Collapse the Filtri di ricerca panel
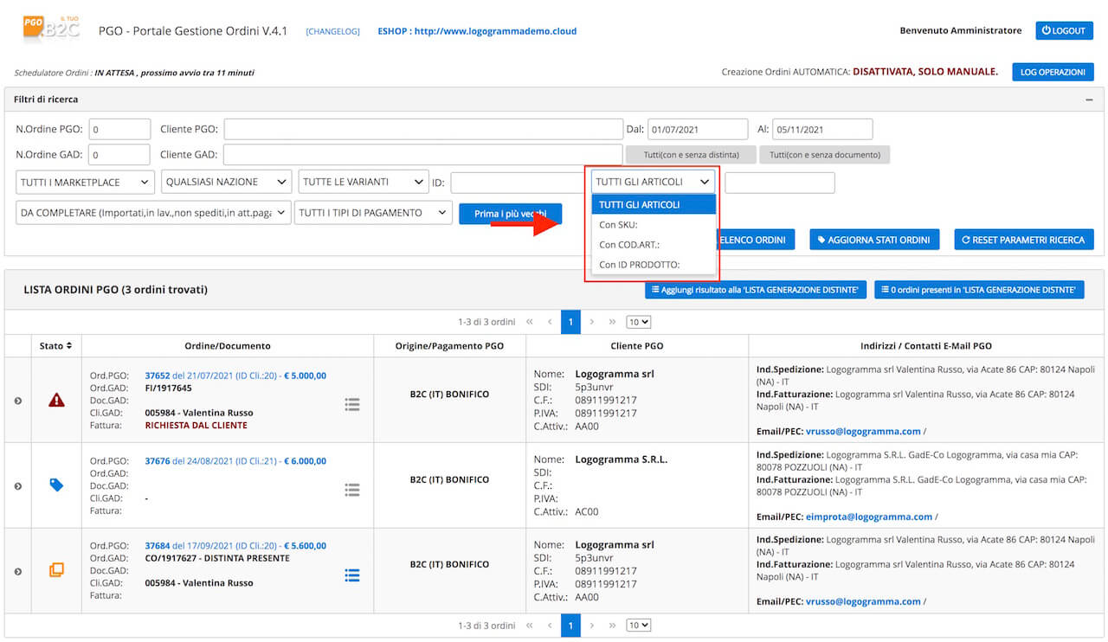The width and height of the screenshot is (1108, 642). tap(1089, 100)
